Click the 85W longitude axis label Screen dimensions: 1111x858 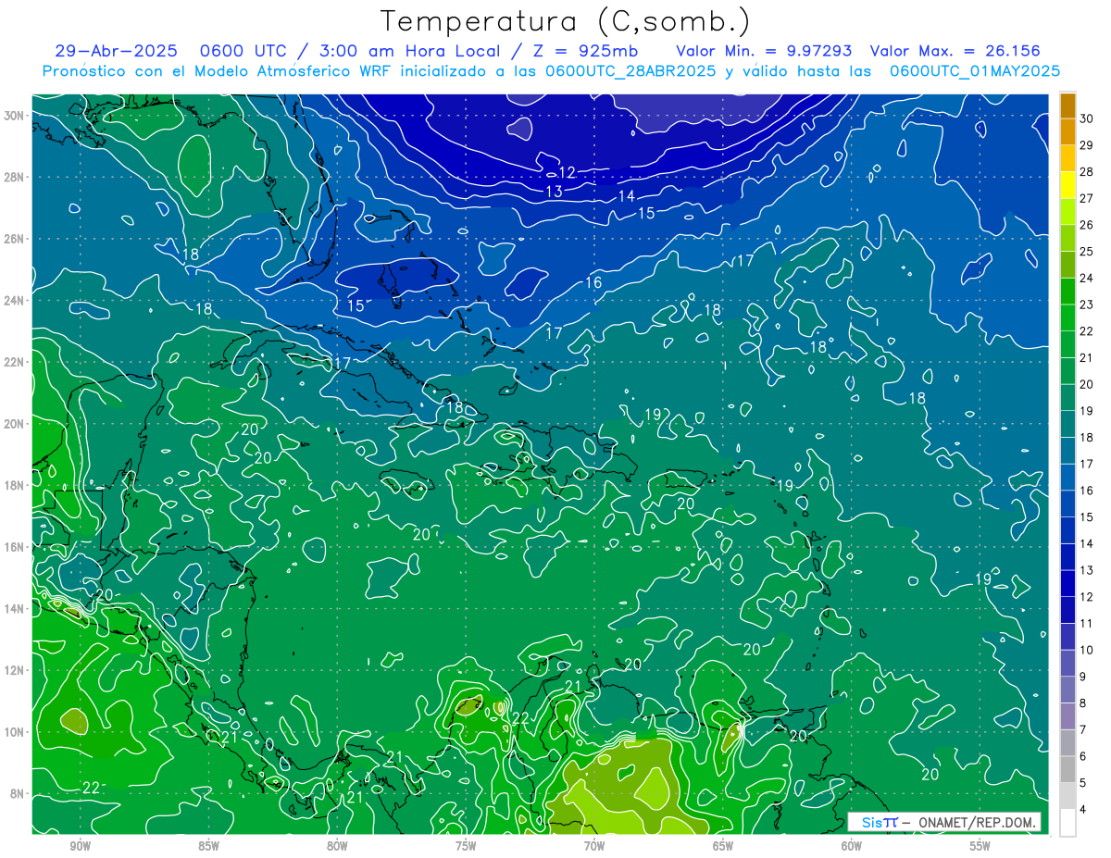pos(208,846)
